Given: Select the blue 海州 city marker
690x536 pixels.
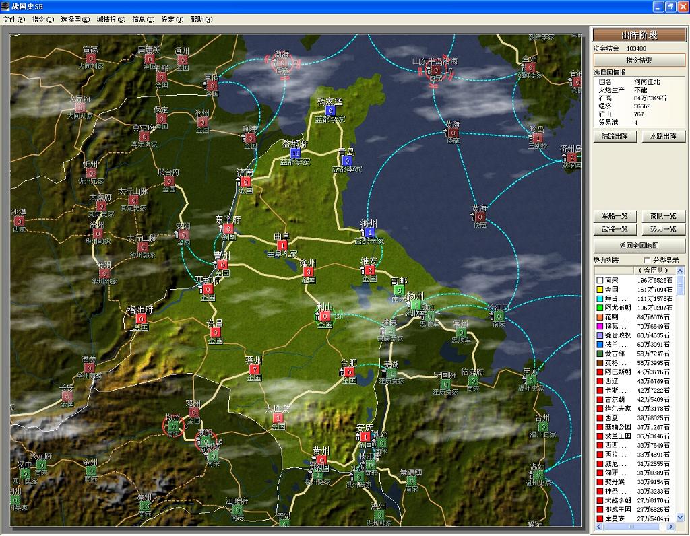Looking at the screenshot, I should pos(369,232).
